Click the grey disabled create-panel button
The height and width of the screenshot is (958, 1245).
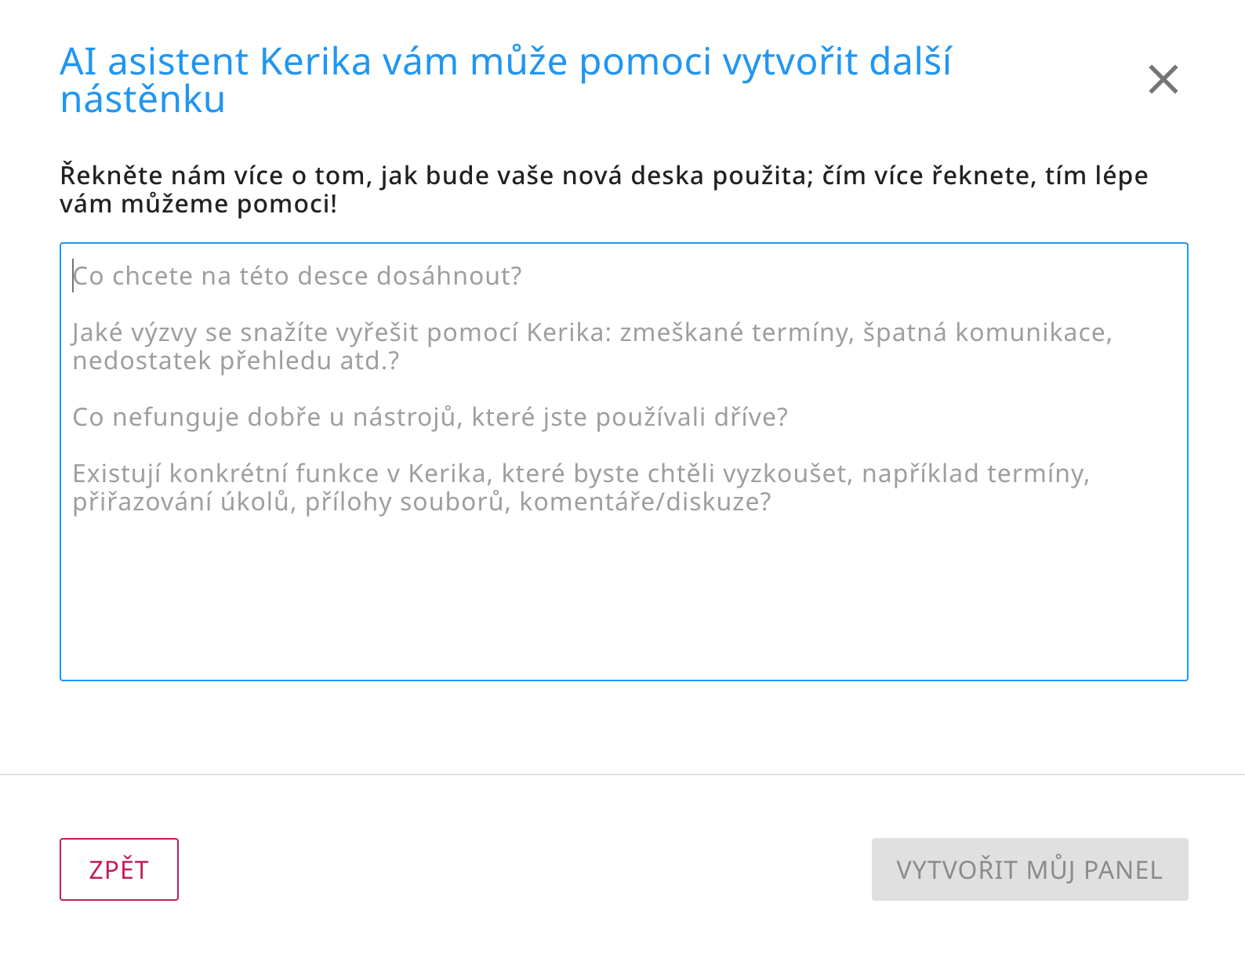[x=1029, y=869]
